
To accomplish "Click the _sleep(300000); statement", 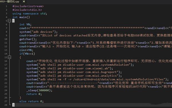I will [x=39, y=90].
